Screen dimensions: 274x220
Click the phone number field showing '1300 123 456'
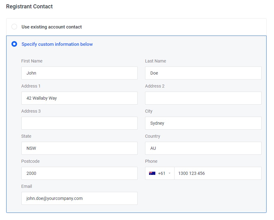click(217, 173)
